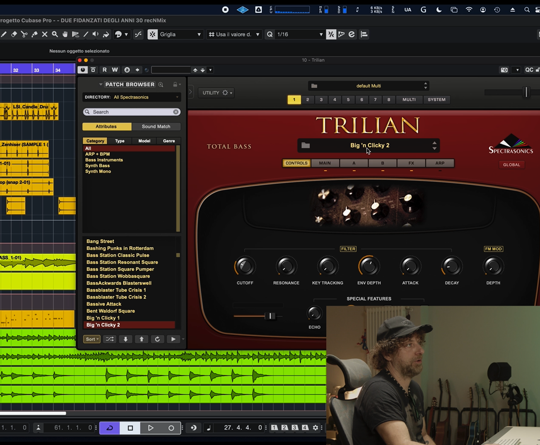This screenshot has height=445, width=540.
Task: Enable automation Write (W) button
Action: pos(115,70)
